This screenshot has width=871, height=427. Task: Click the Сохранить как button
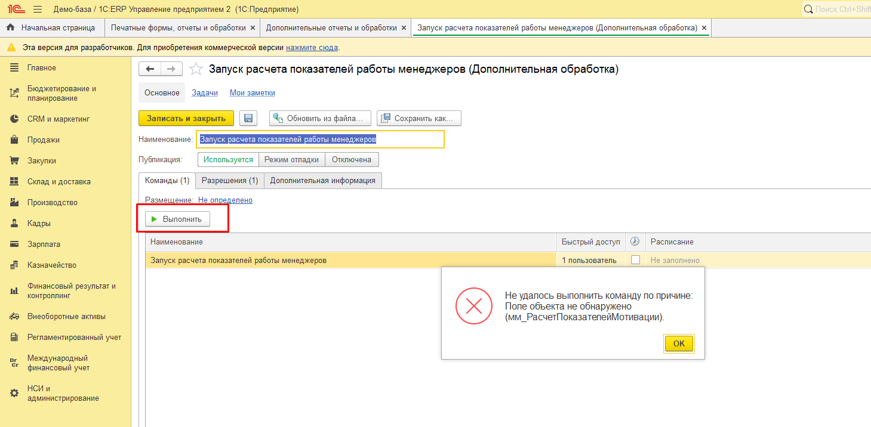(419, 118)
